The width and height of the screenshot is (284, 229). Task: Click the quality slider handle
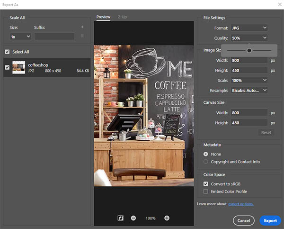coord(249,50)
